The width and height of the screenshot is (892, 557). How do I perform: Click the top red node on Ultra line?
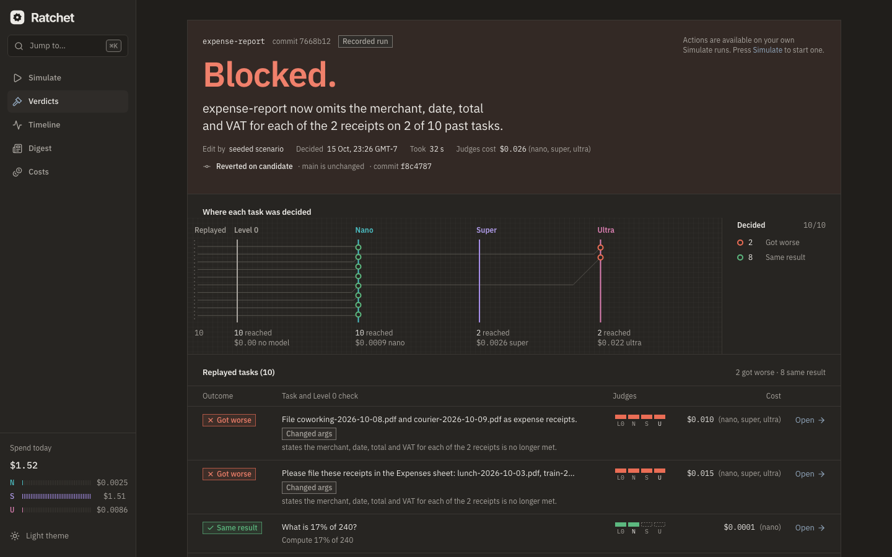(600, 248)
